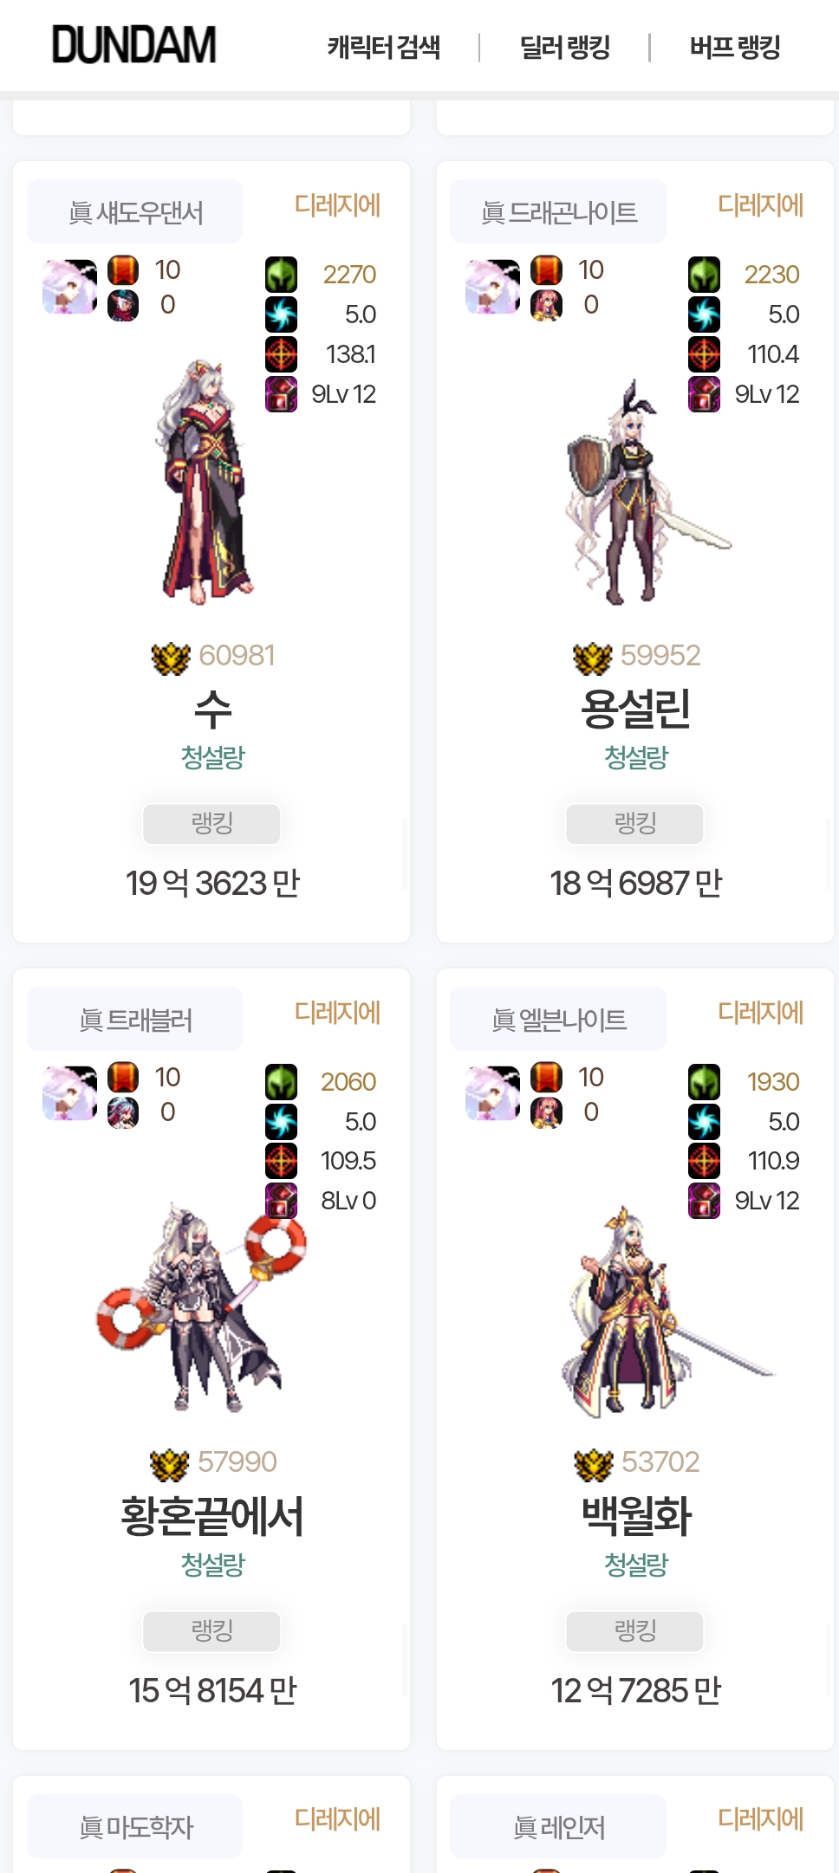Click the gold crest icon beside 53702
The width and height of the screenshot is (839, 1873).
coord(594,1464)
